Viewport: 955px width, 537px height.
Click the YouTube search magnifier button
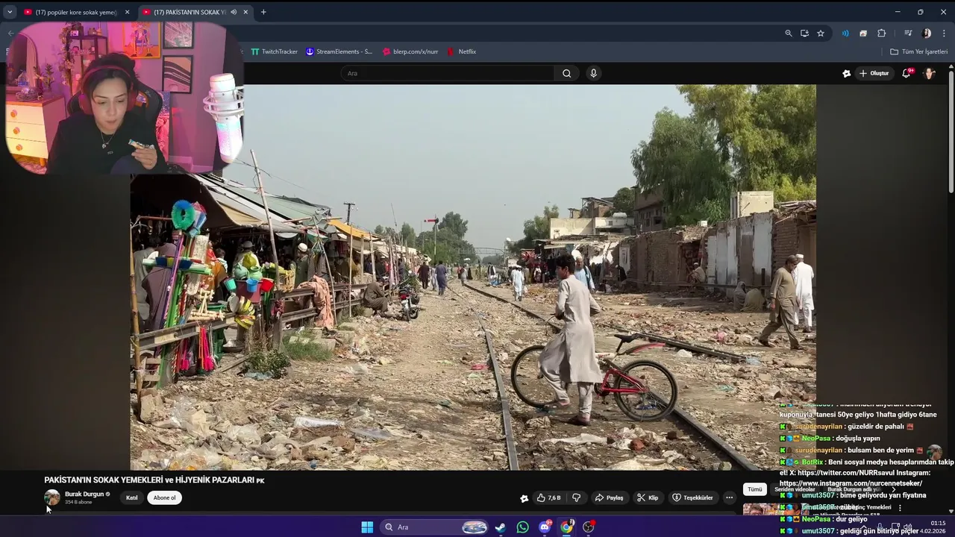[x=567, y=73]
